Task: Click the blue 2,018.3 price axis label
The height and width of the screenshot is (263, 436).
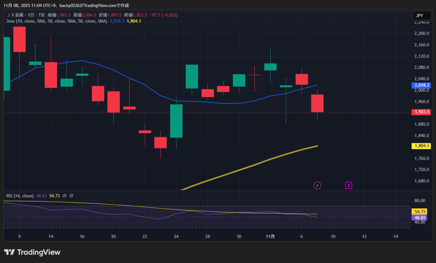Action: click(x=421, y=85)
